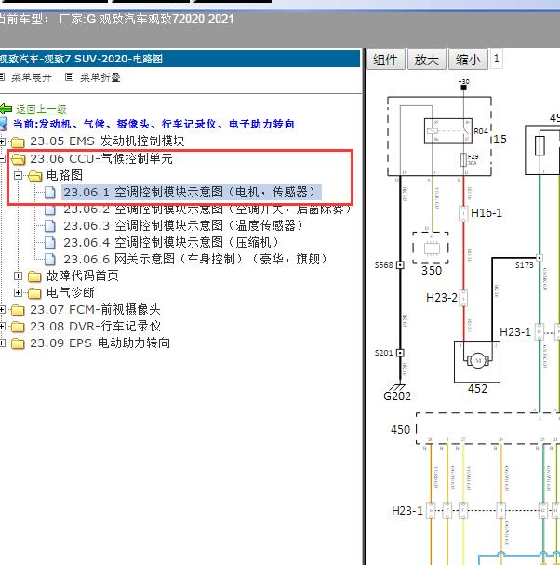Click the zoom level field showing 1
The height and width of the screenshot is (565, 560).
[496, 59]
